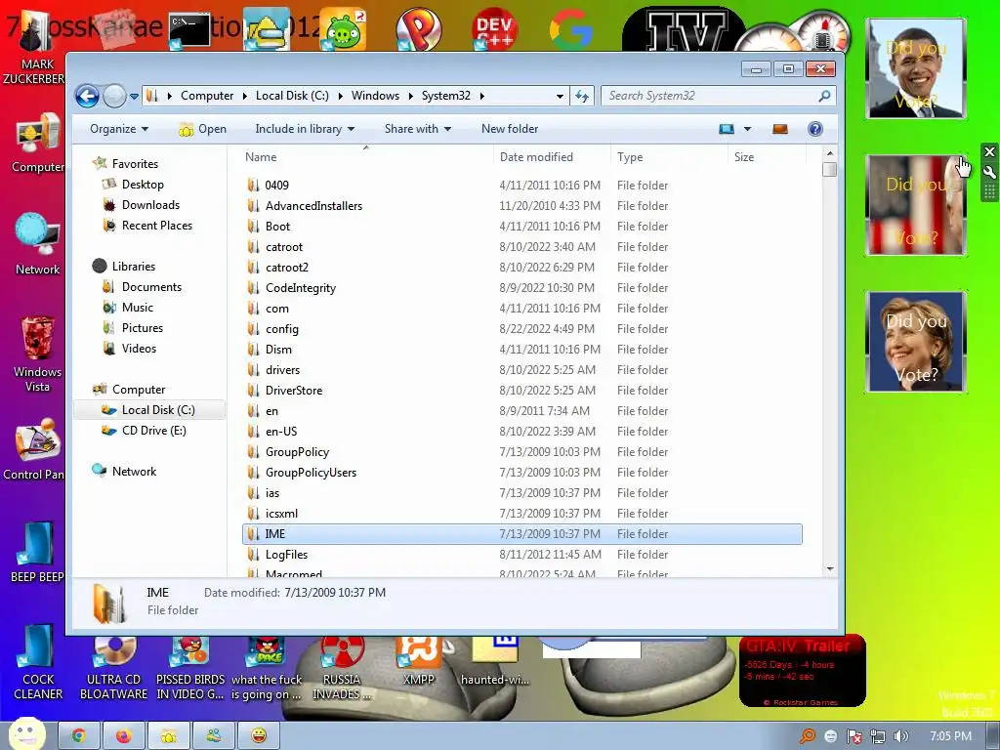Open the Start menu orb
Screen dimensions: 1000x750
coord(27,733)
